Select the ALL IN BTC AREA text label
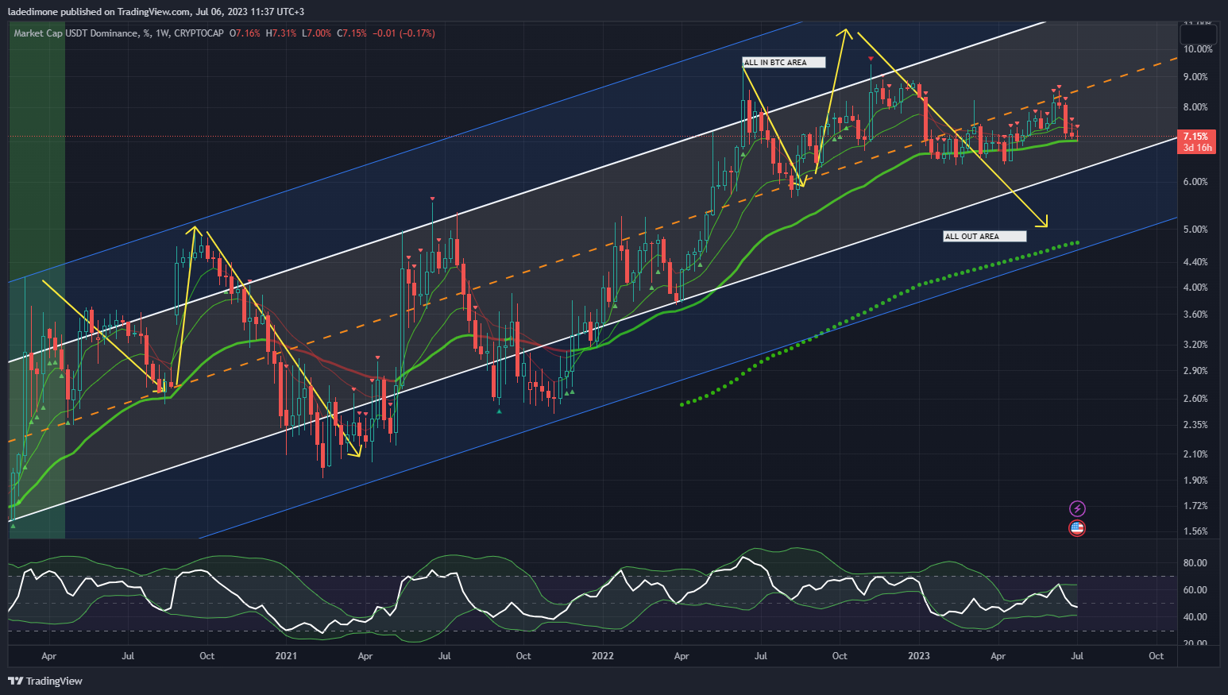The image size is (1228, 695). [x=784, y=63]
